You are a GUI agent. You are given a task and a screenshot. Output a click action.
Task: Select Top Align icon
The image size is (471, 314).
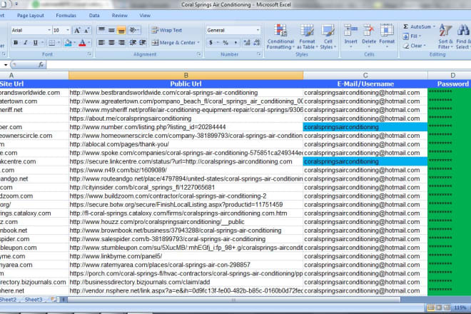(101, 30)
